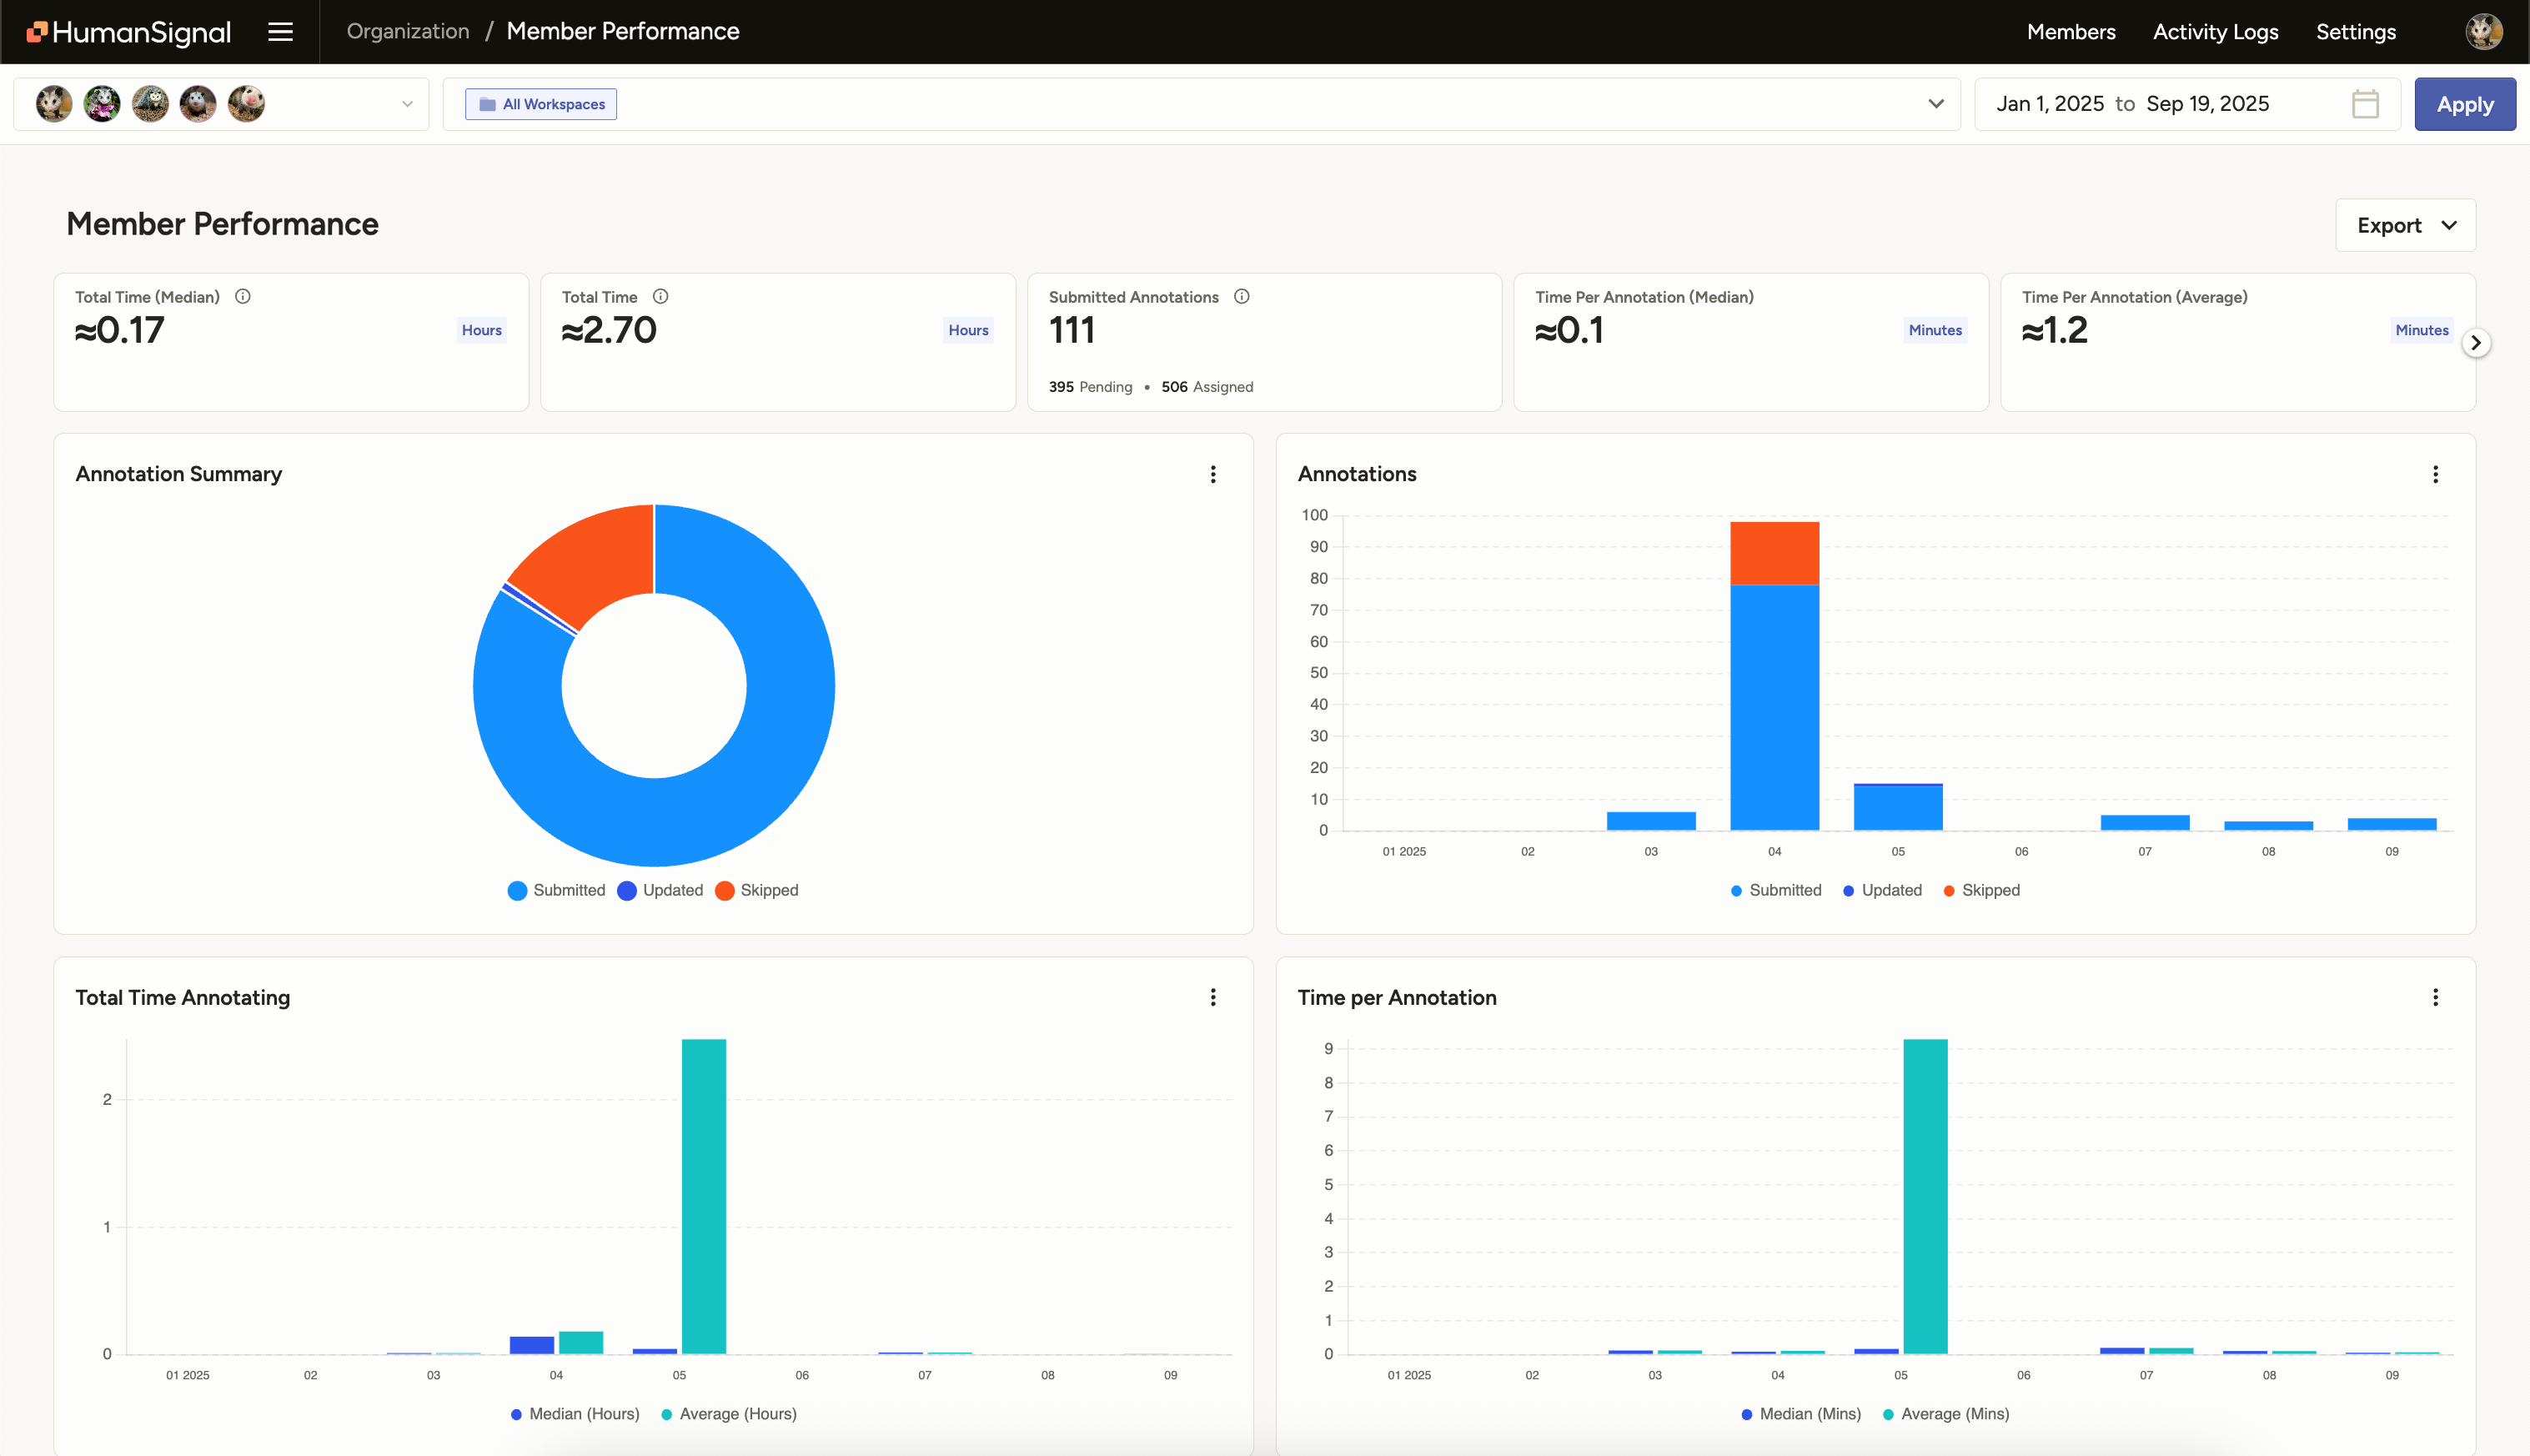The width and height of the screenshot is (2530, 1456).
Task: Go to Activity Logs
Action: (2215, 31)
